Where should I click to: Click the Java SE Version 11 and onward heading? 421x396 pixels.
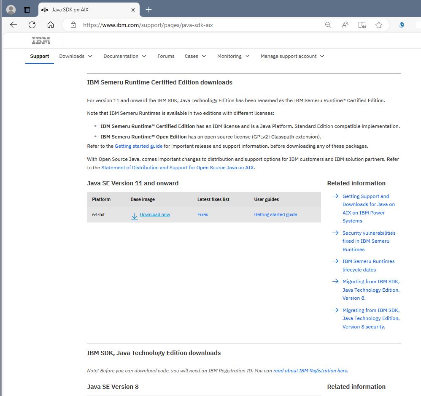(132, 183)
